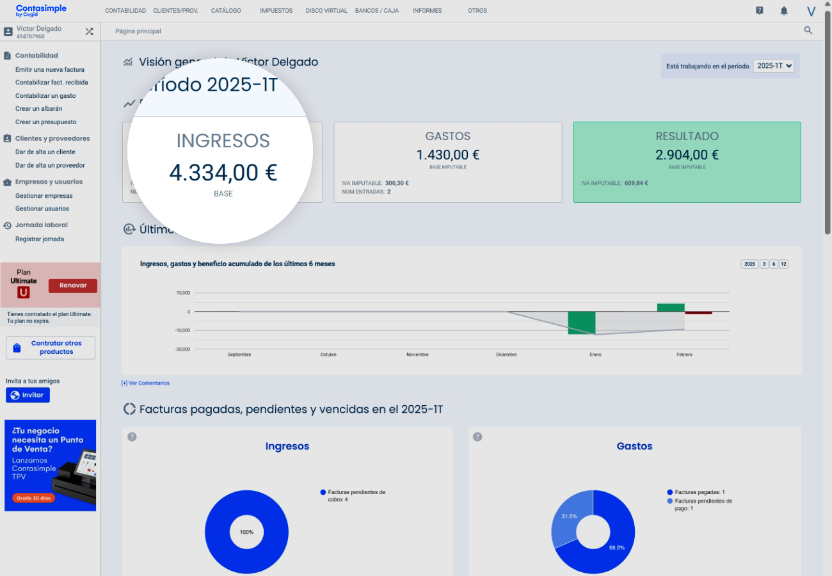Open the help question mark icon in top bar
This screenshot has height=576, width=832.
pos(759,10)
